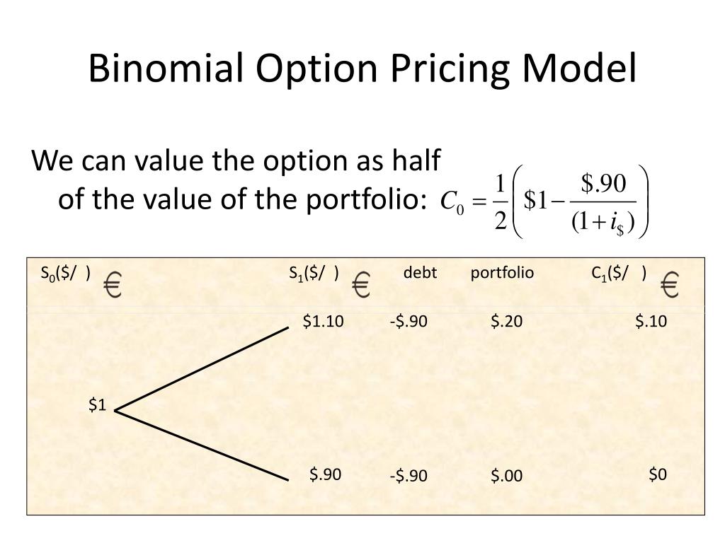Select the $.90 down-state spot rate
The width and height of the screenshot is (725, 543).
click(x=326, y=474)
